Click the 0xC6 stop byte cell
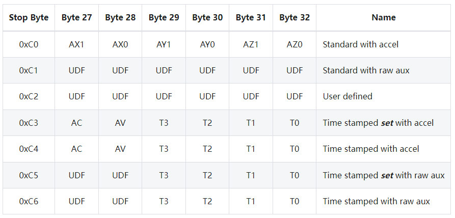Viewport: 455px width, 218px height. 29,201
